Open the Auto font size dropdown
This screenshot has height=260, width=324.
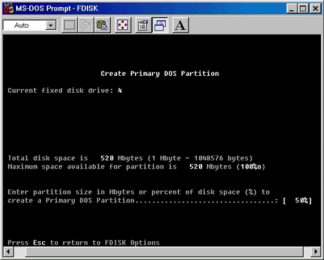pos(51,25)
